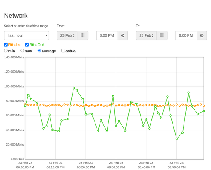
Task: Uncheck the Bits In checkbox
Action: (6, 45)
